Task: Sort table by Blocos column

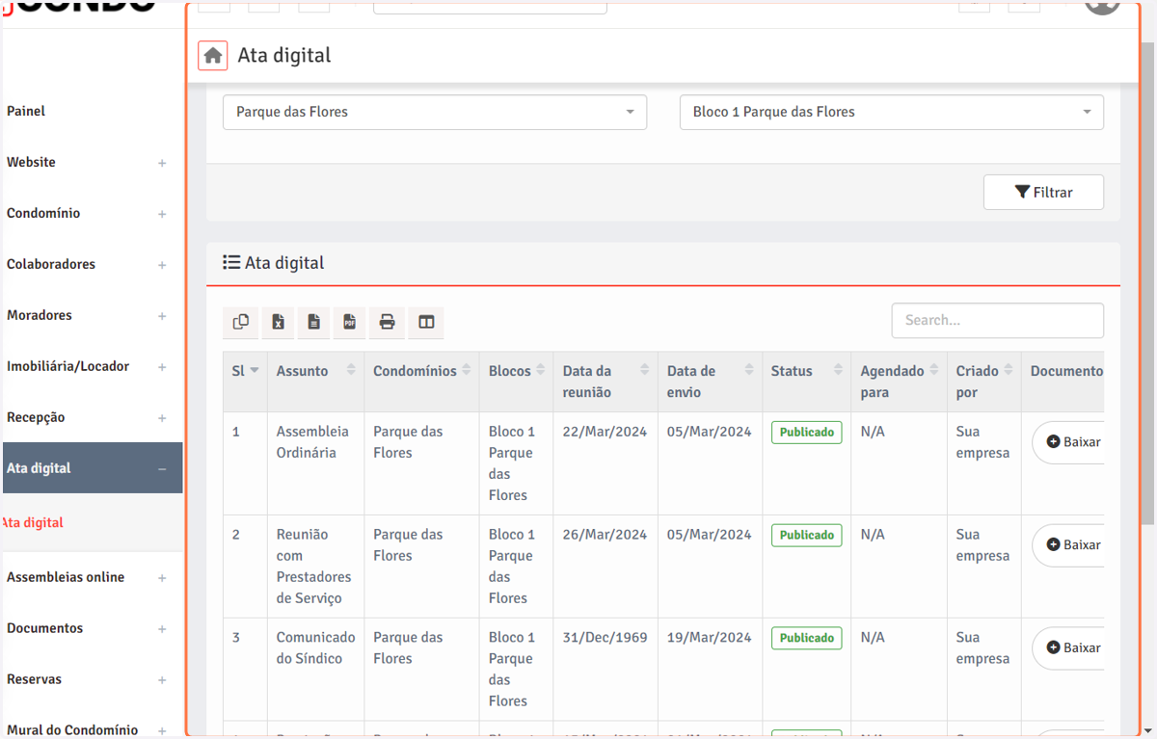Action: 541,371
